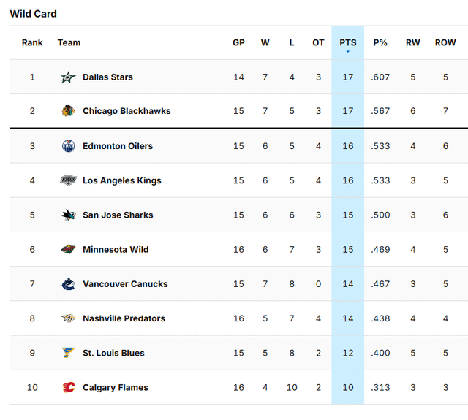Click the Dallas Stars logo icon
Viewport: 468px width, 420px height.
click(x=69, y=77)
